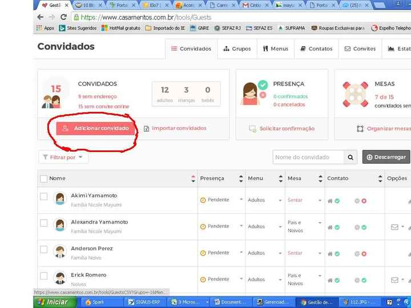Screen dimensions: 411x308
Task: Click the Adicionar convidado button
Action: (x=95, y=128)
